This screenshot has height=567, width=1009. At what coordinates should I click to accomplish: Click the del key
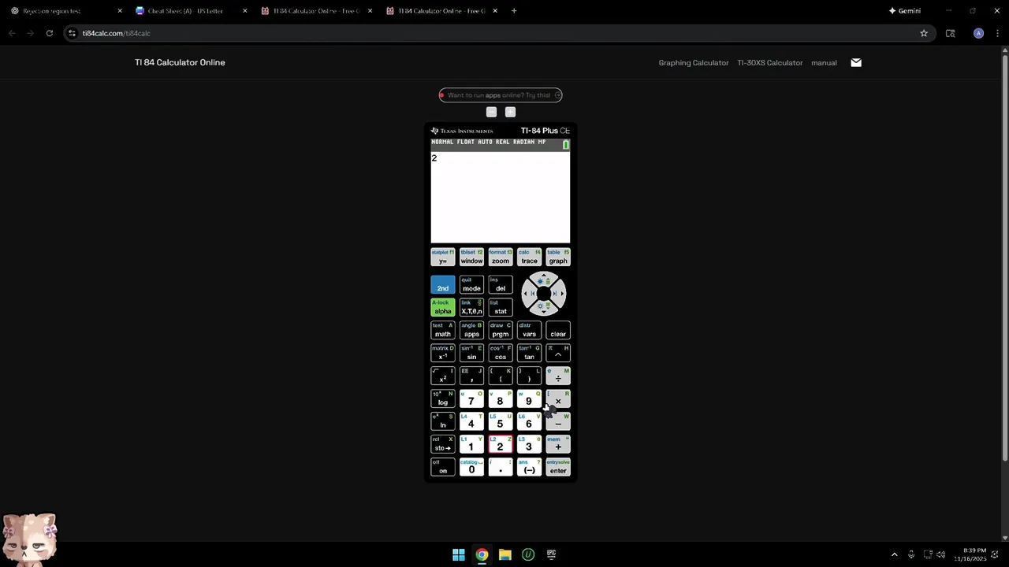(501, 285)
